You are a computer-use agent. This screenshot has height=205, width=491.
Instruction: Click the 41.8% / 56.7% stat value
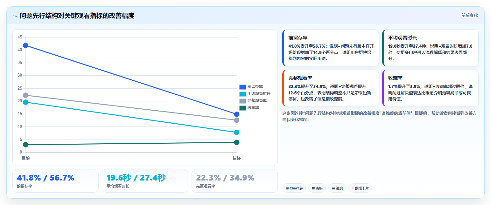pos(46,178)
